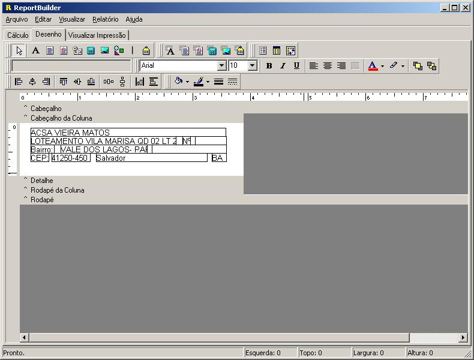Open highlight color dropdown arrow

pos(403,66)
